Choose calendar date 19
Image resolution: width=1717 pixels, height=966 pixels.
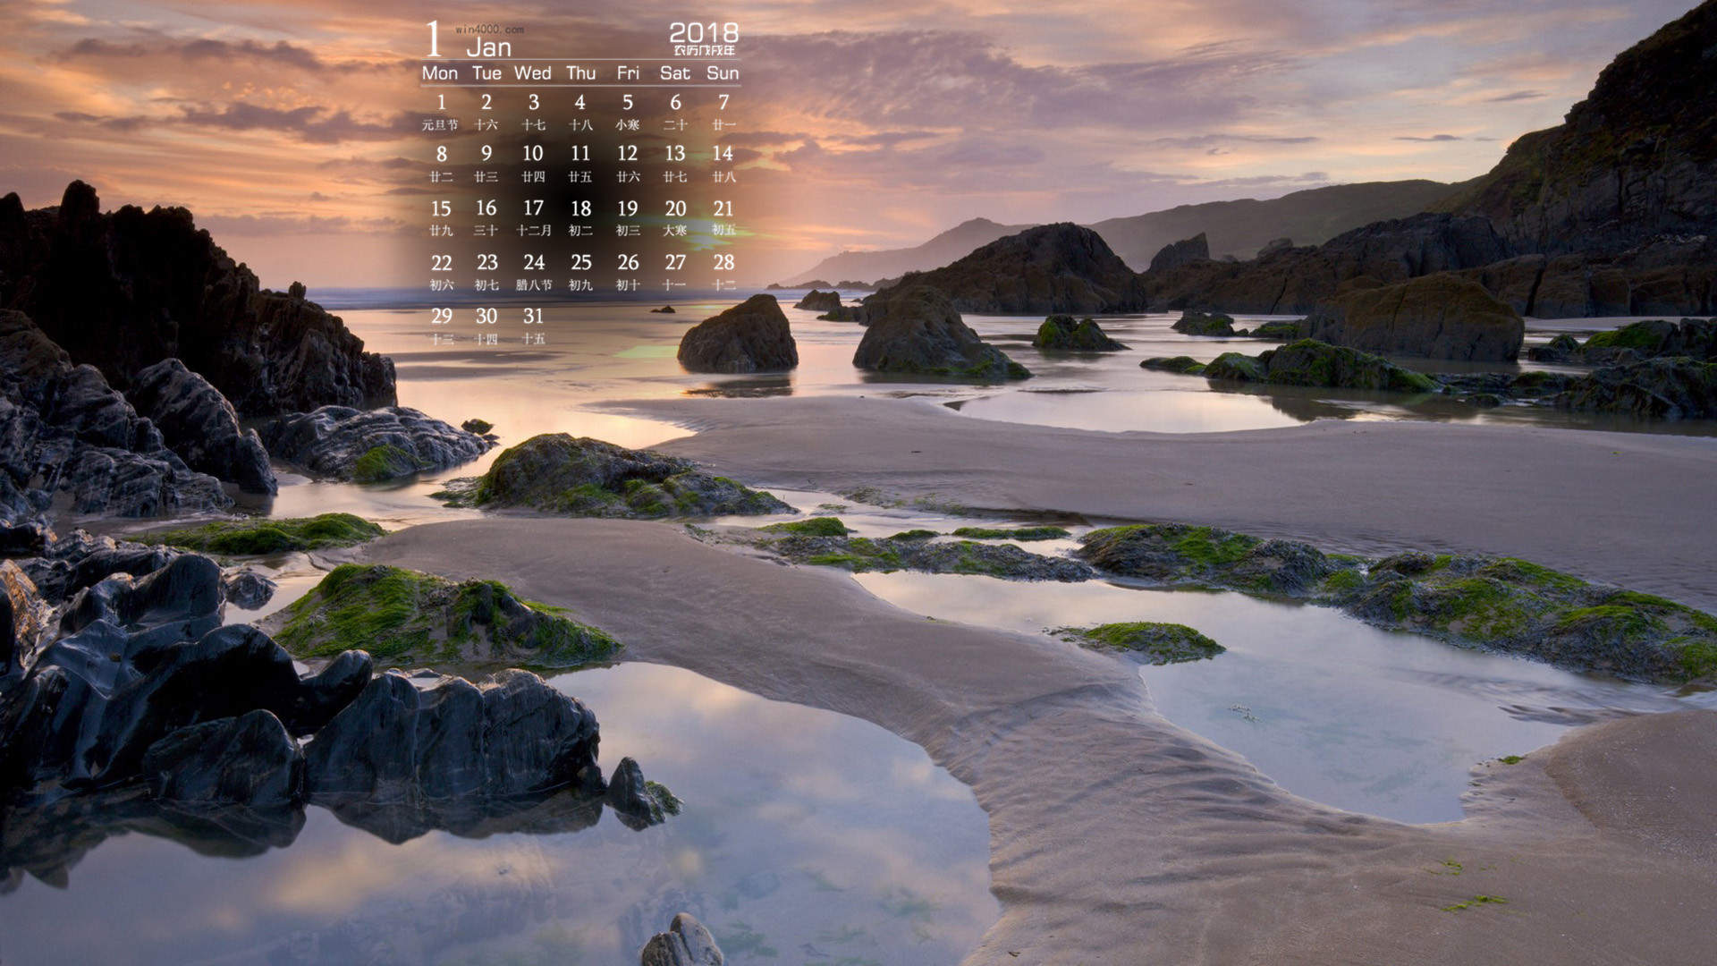[x=628, y=208]
